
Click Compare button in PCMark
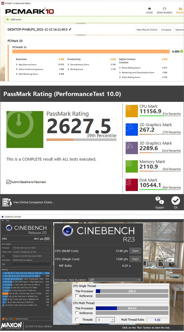(166, 30)
